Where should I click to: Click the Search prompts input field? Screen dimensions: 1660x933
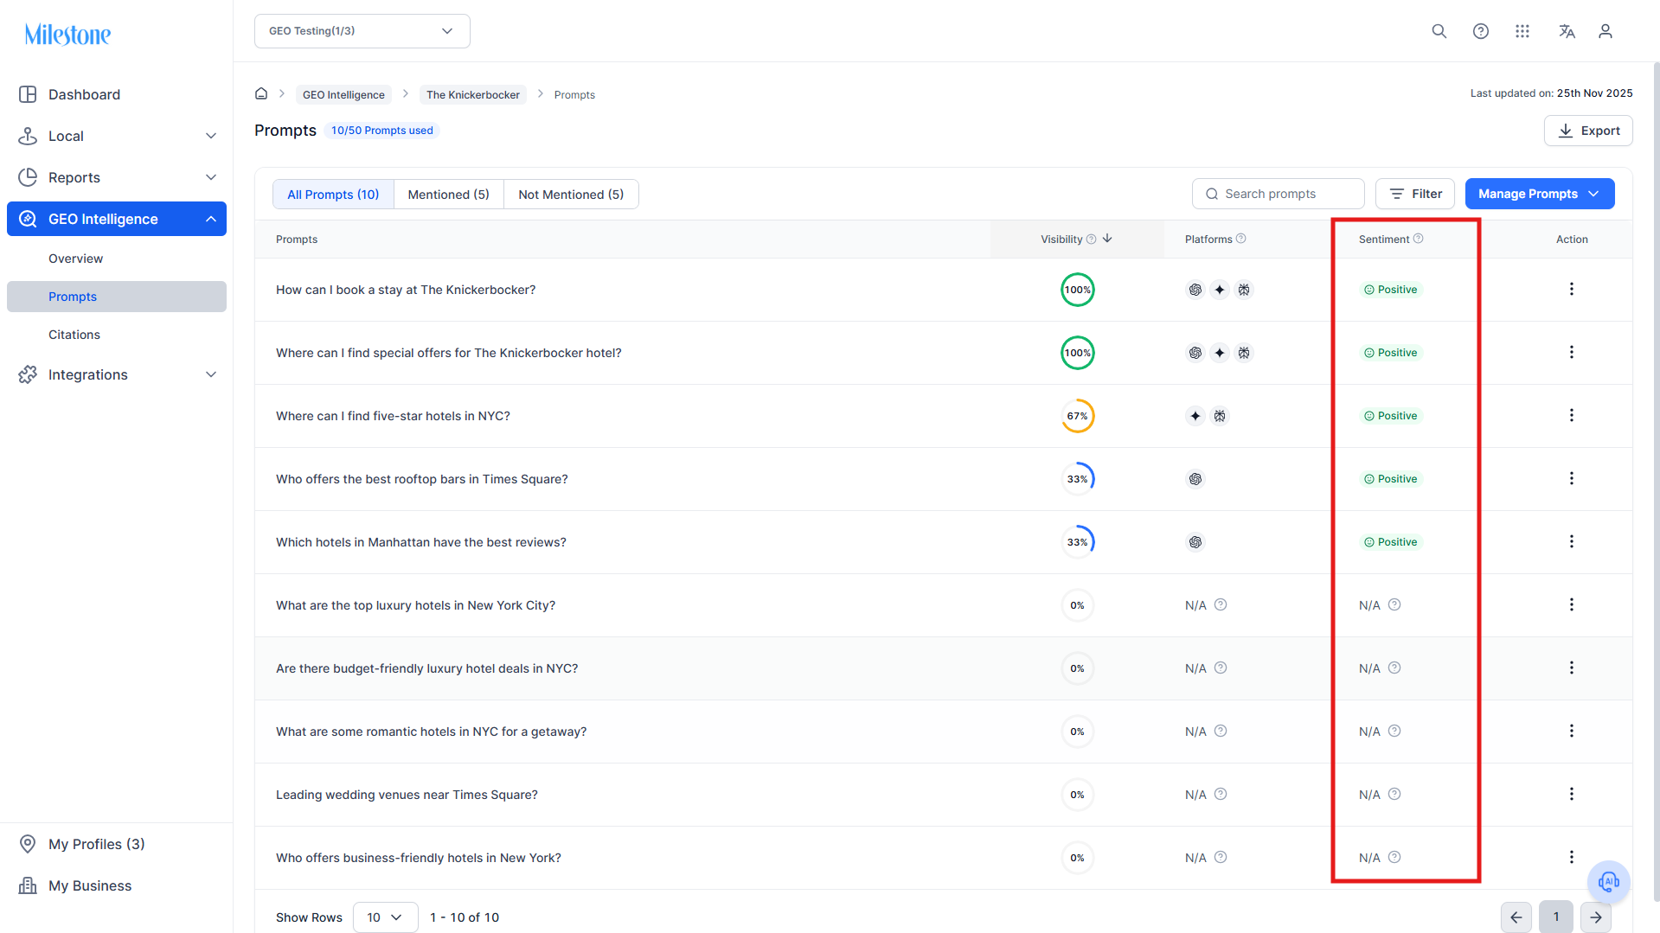[x=1279, y=194]
